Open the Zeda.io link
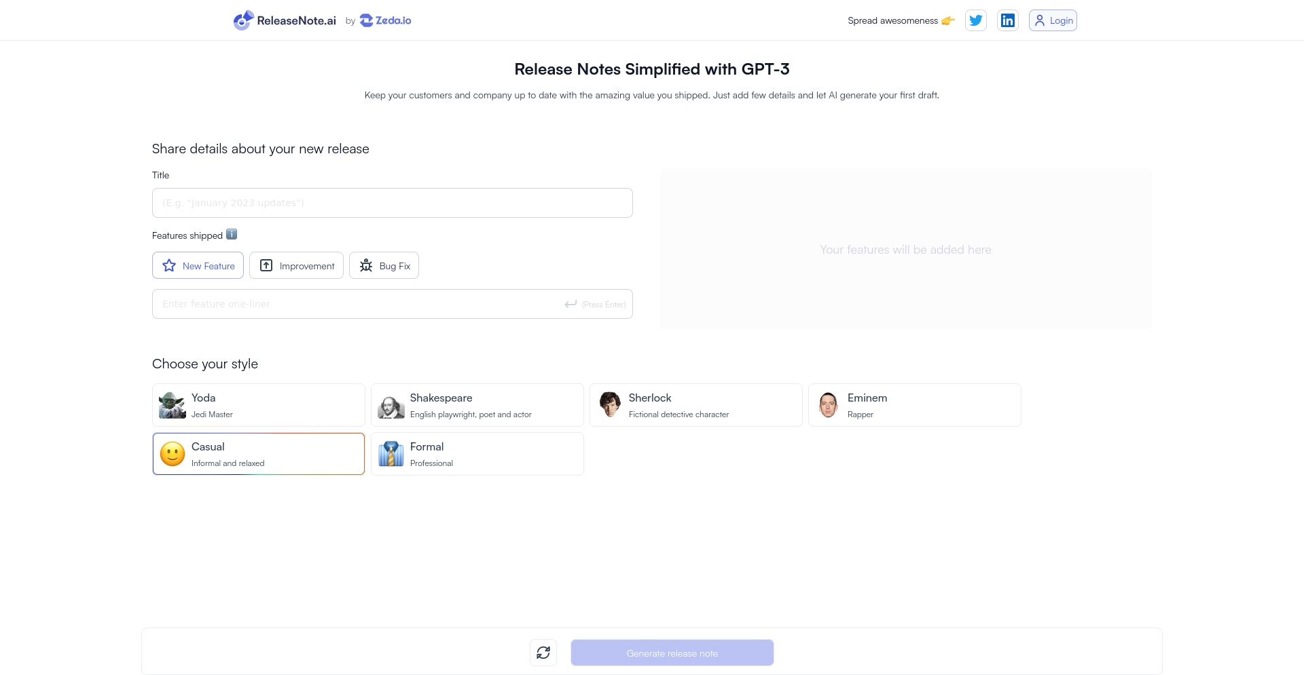 pyautogui.click(x=385, y=20)
